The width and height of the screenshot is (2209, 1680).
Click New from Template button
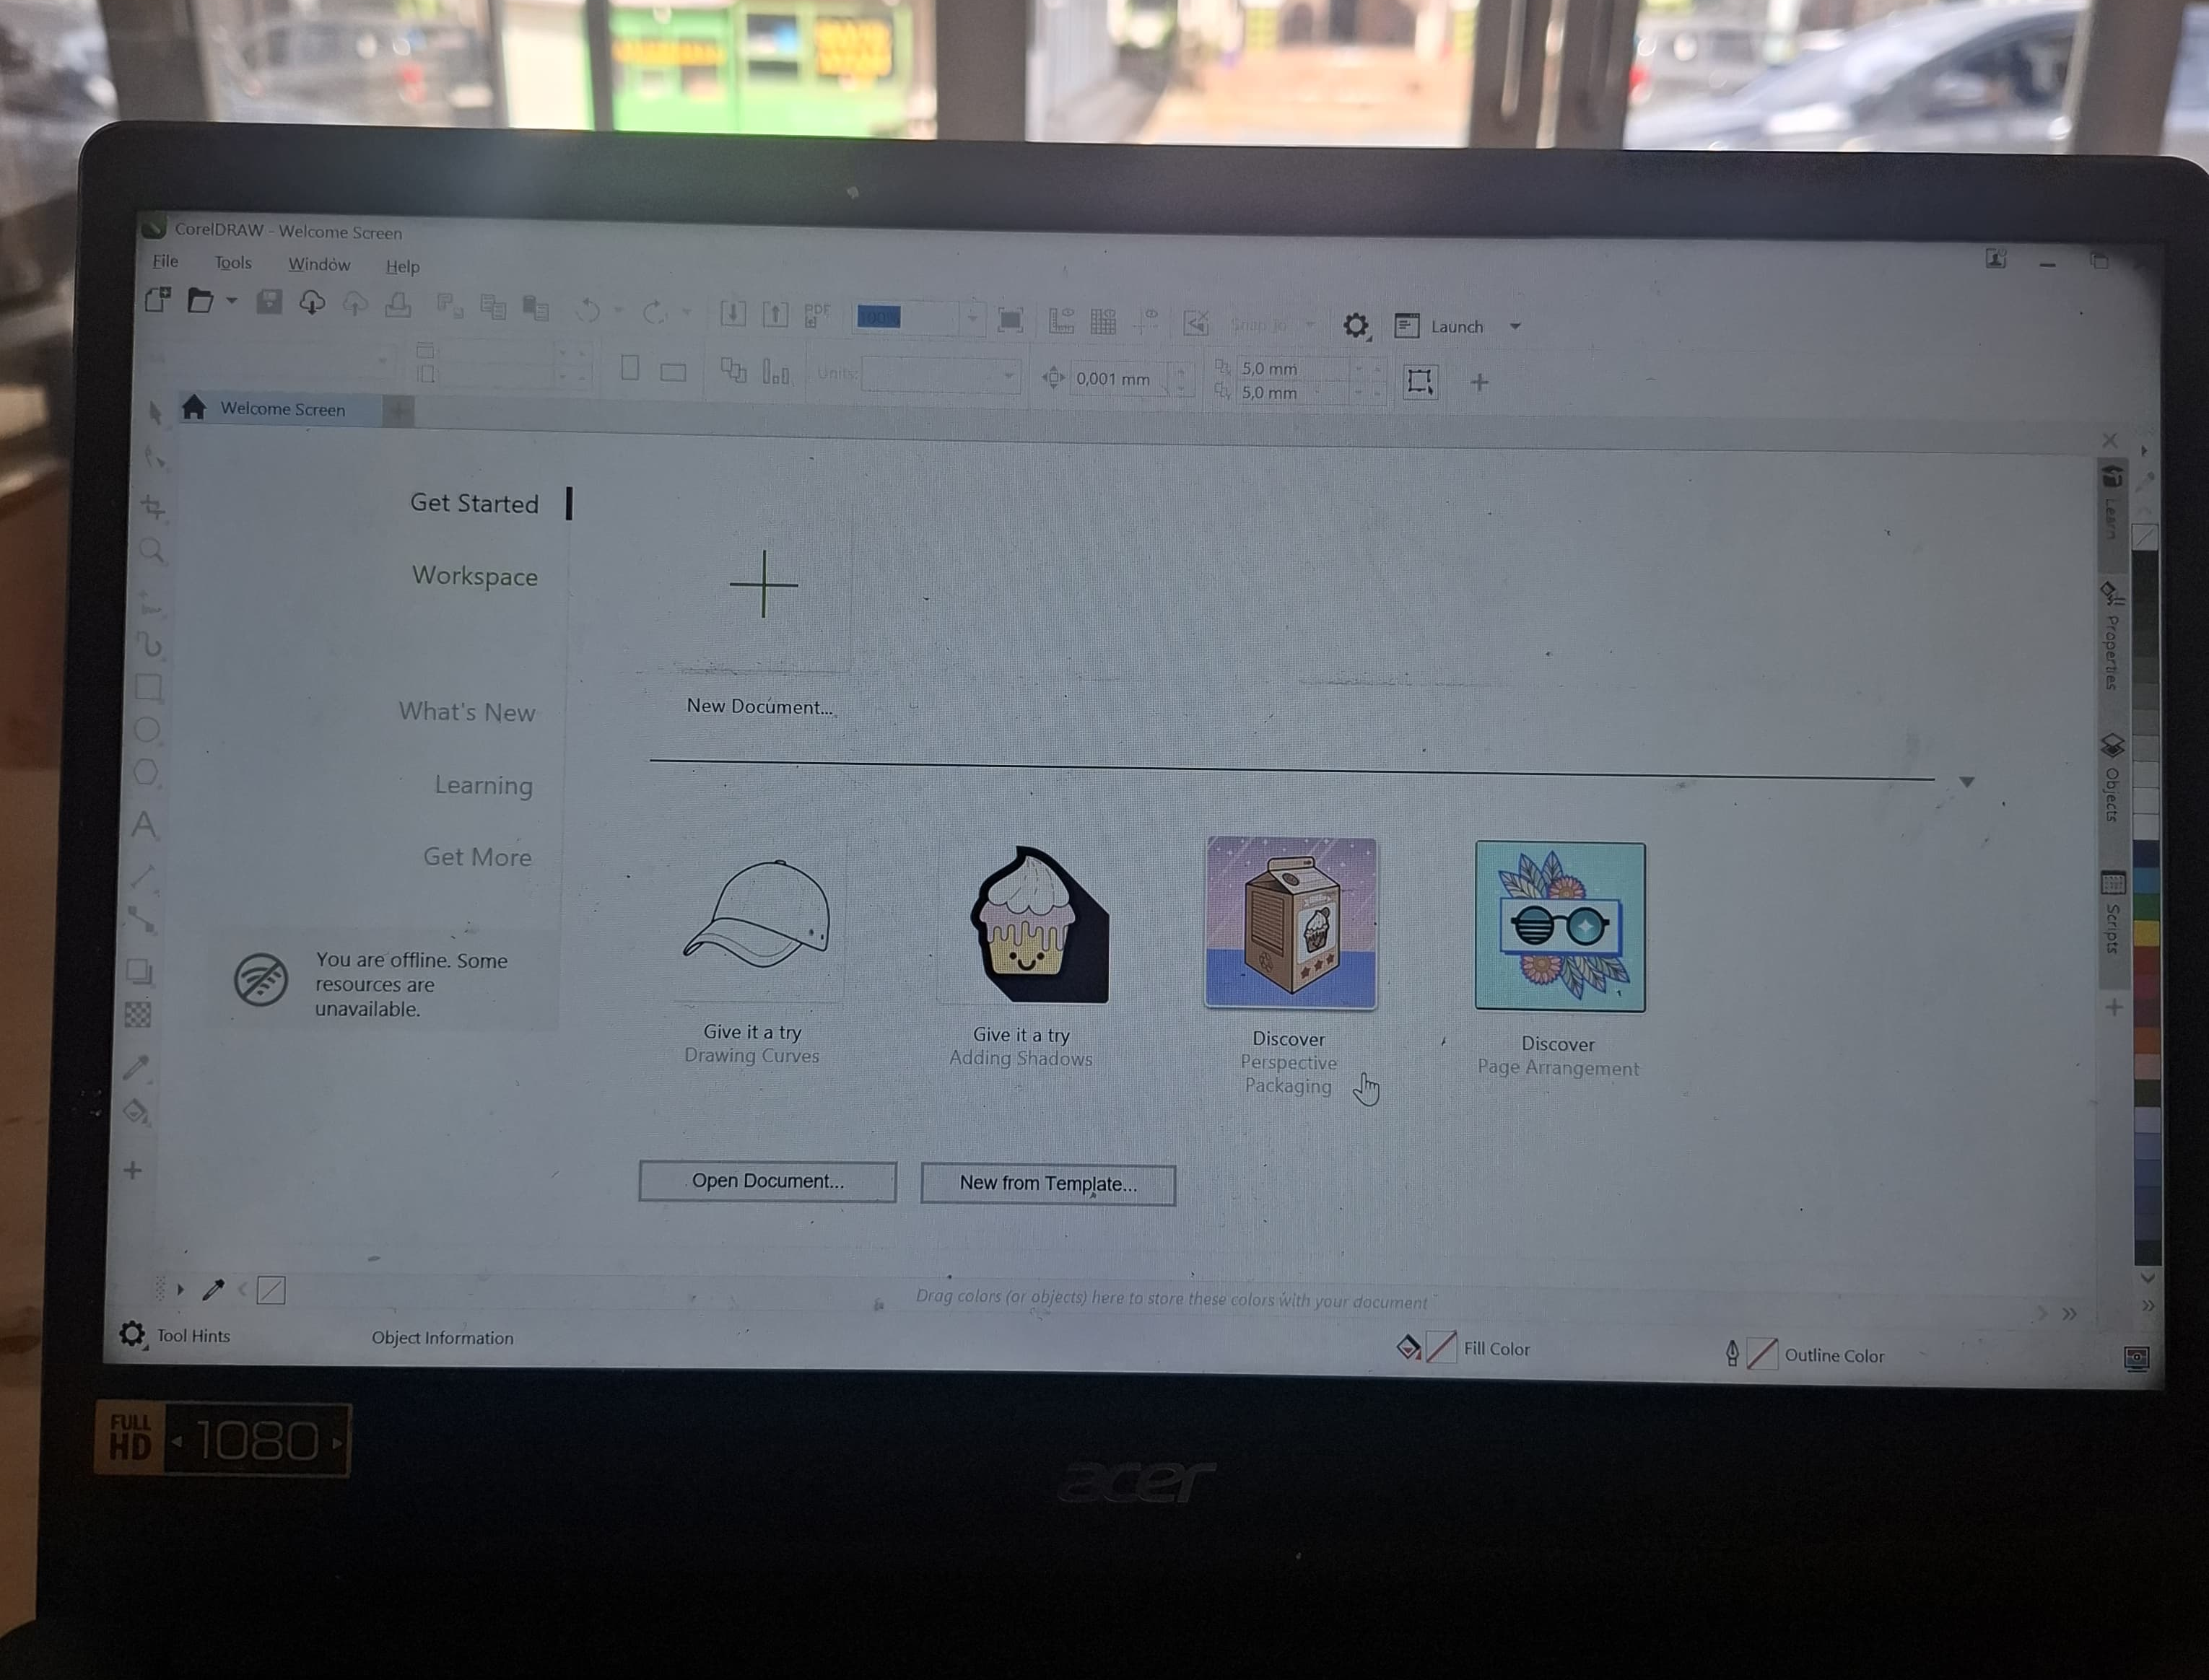(x=1047, y=1184)
